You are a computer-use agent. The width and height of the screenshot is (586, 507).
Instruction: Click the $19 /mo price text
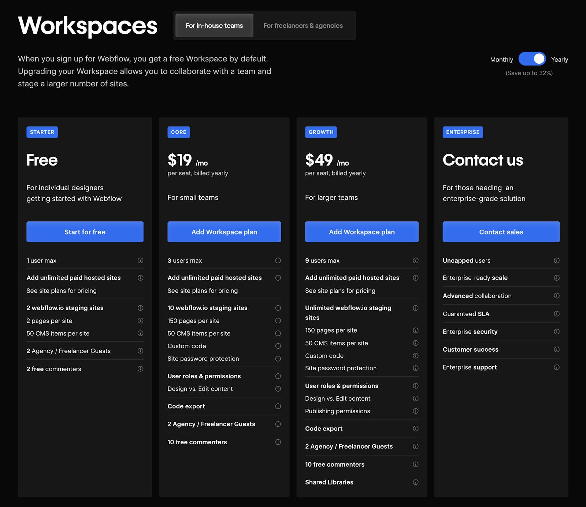188,160
